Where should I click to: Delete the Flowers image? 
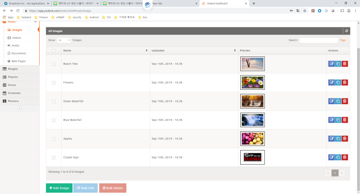[x=345, y=83]
